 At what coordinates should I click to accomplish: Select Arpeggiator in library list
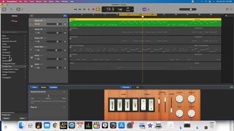[x=14, y=78]
